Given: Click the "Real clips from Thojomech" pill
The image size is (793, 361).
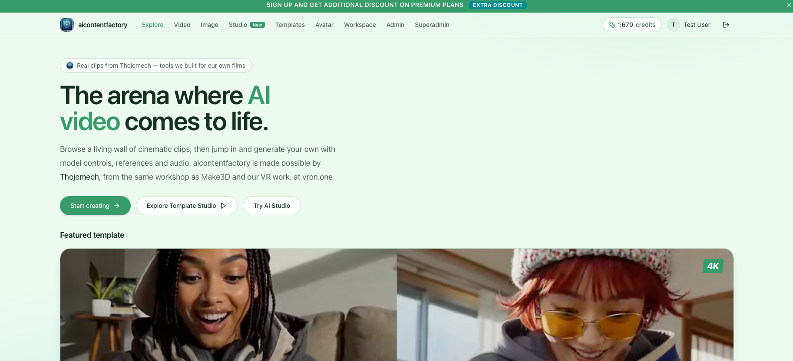Looking at the screenshot, I should [x=156, y=66].
